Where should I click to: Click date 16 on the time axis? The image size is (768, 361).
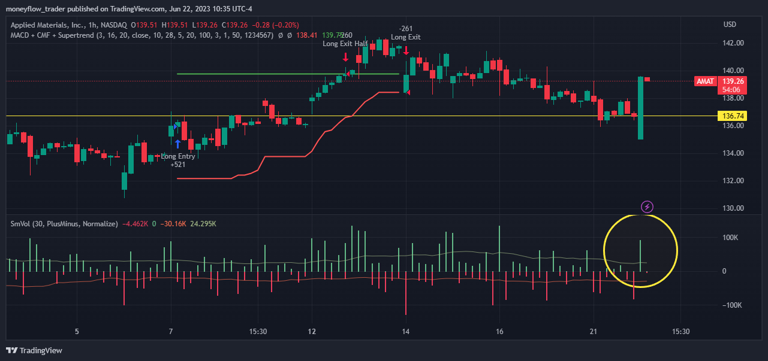pyautogui.click(x=499, y=331)
